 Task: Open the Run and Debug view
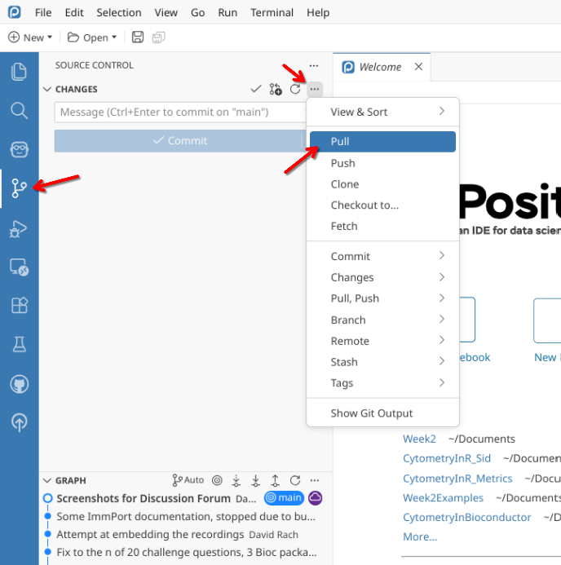click(x=19, y=228)
